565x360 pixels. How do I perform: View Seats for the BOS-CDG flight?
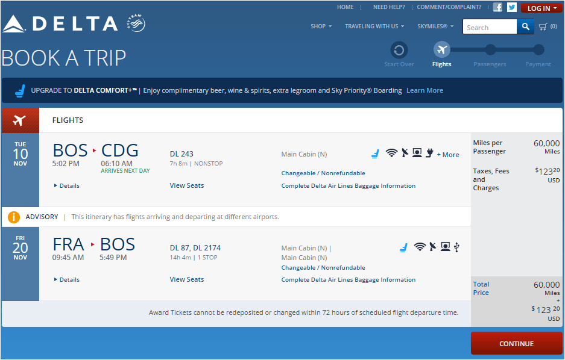pos(187,185)
